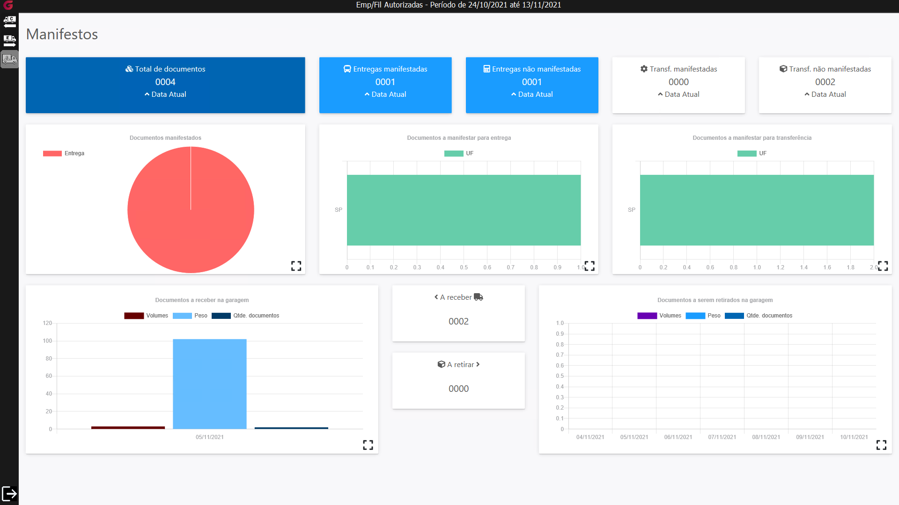Toggle Volumes legend in receber chart
899x505 pixels.
(146, 316)
